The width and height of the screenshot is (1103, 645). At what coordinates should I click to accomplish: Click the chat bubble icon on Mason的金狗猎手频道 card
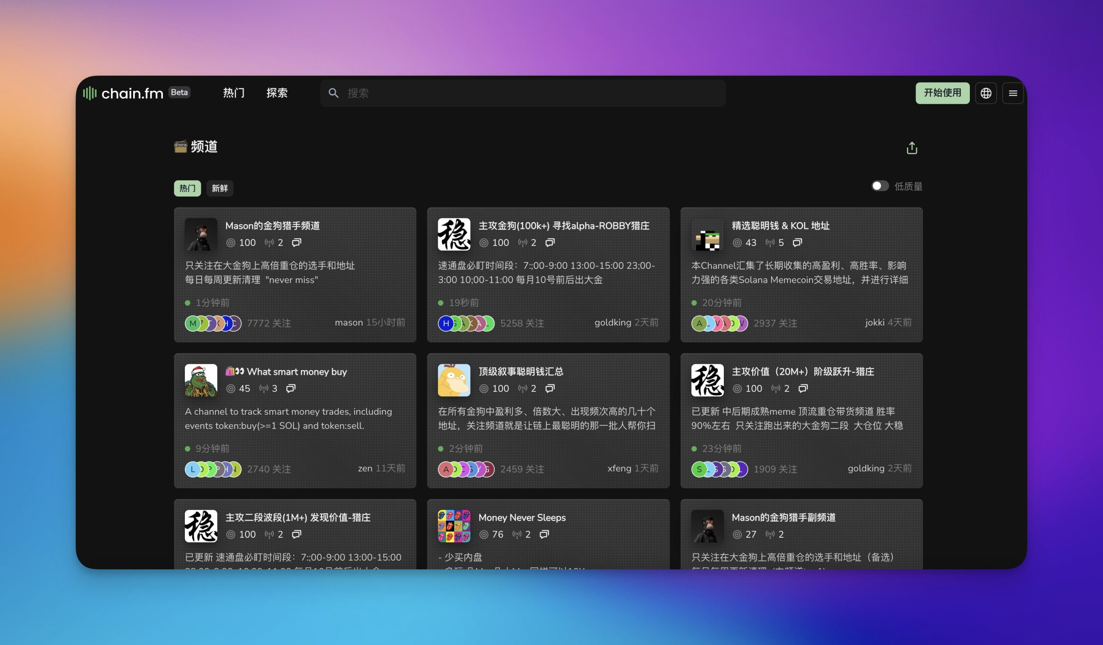click(297, 243)
